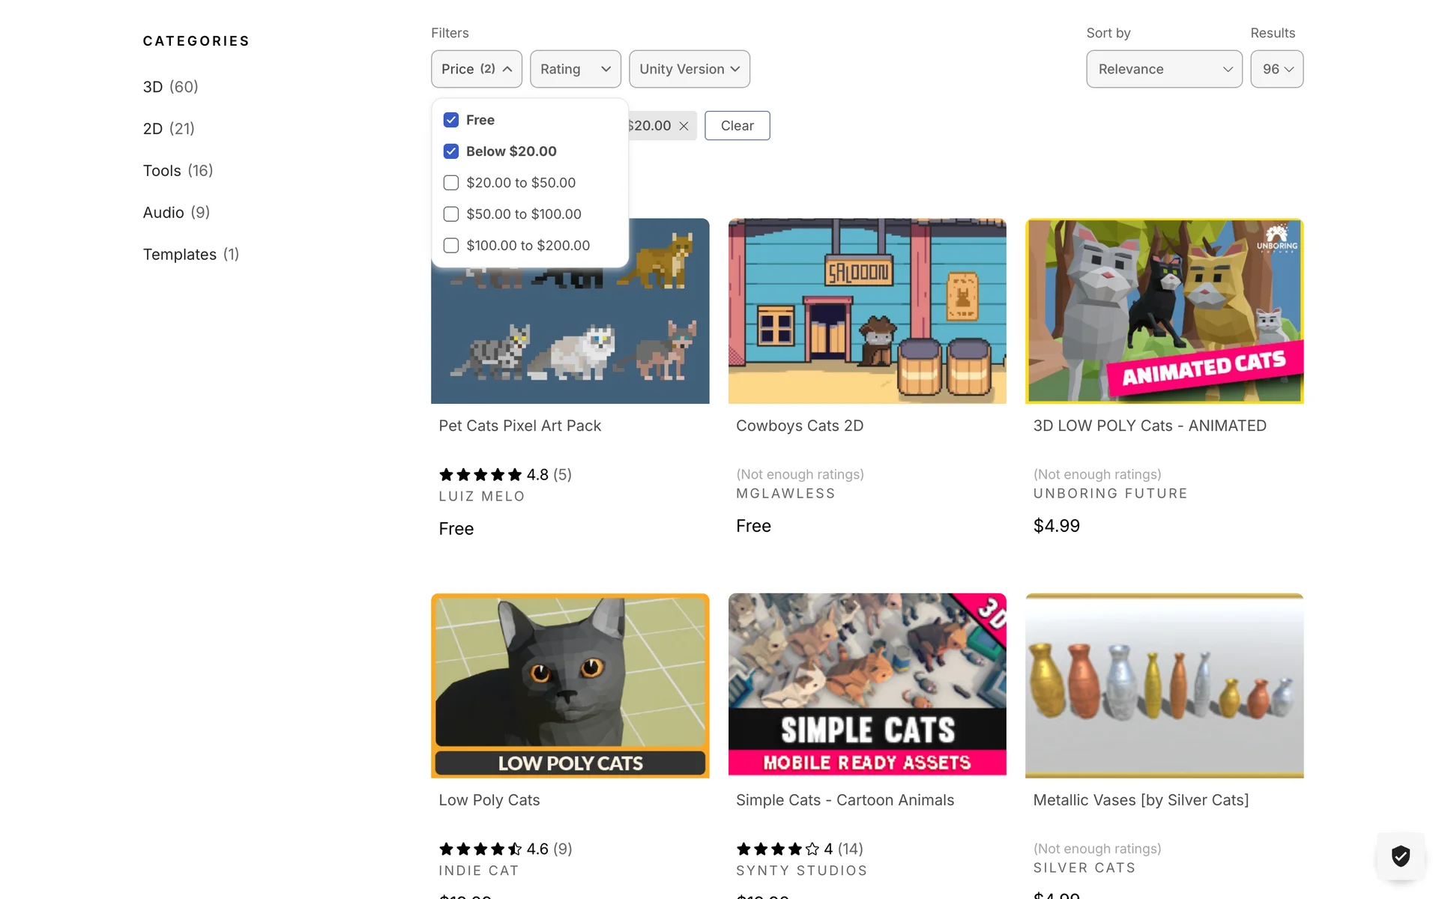Image resolution: width=1439 pixels, height=899 pixels.
Task: Tick the $100.00 to $200.00 checkbox
Action: coord(451,246)
